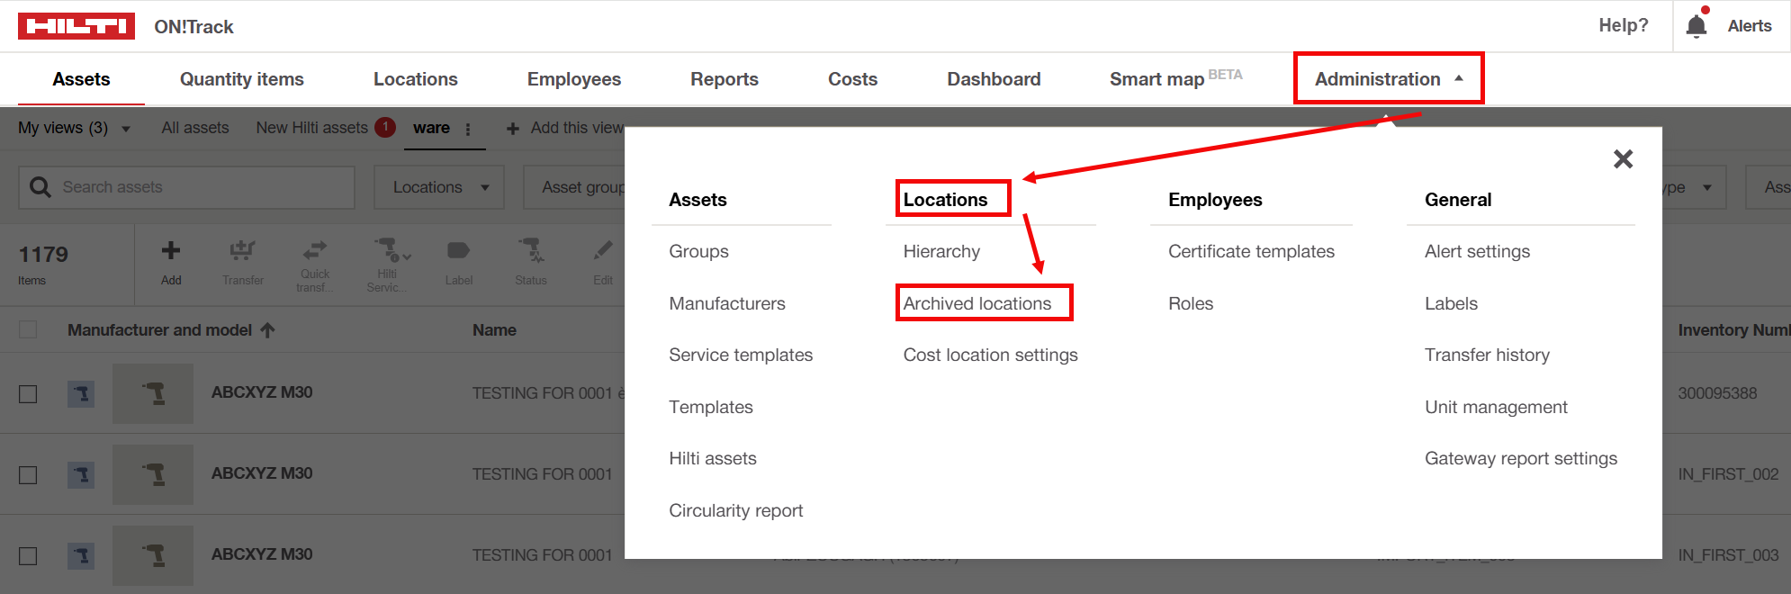Screen dimensions: 1791x594
Task: Close the Administration menu with X
Action: click(1623, 159)
